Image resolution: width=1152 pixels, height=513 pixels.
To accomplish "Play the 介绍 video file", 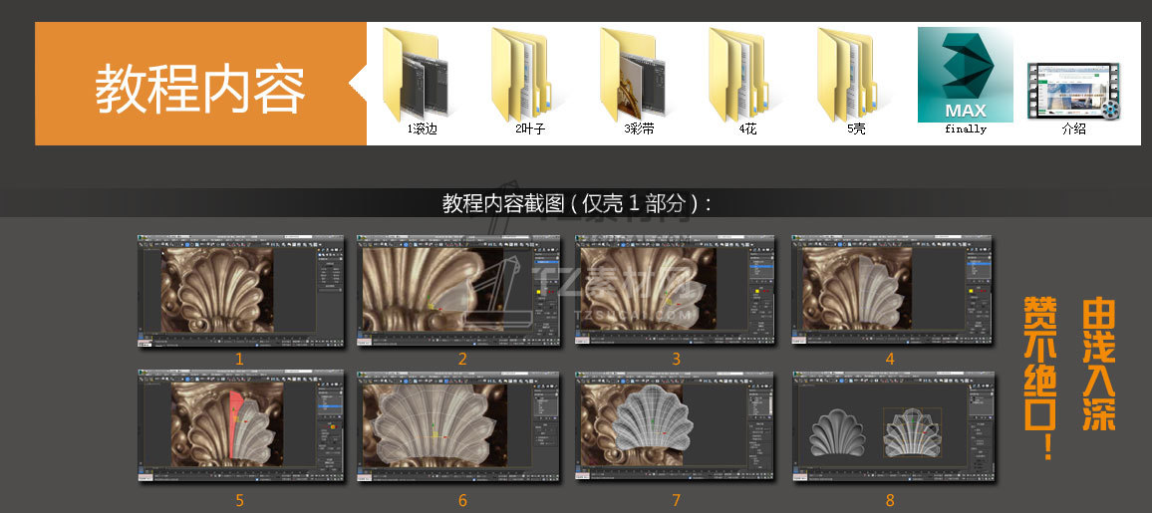I will 1073,91.
